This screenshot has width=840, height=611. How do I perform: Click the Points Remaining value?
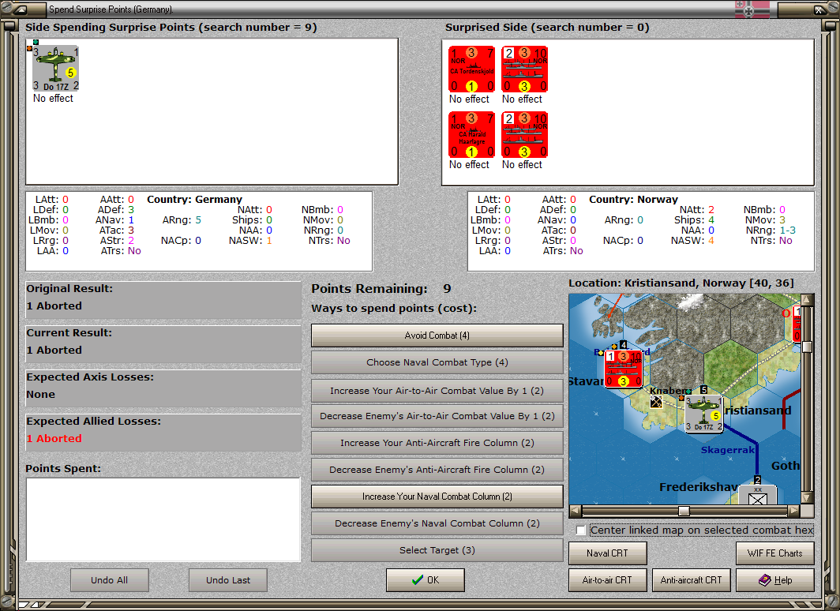click(x=448, y=289)
